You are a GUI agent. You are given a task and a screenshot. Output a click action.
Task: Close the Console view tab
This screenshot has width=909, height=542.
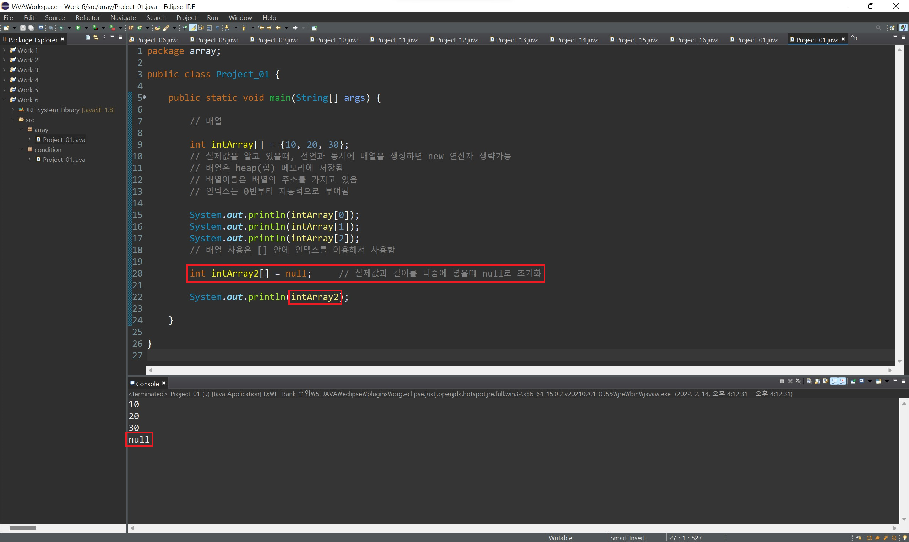pos(164,383)
